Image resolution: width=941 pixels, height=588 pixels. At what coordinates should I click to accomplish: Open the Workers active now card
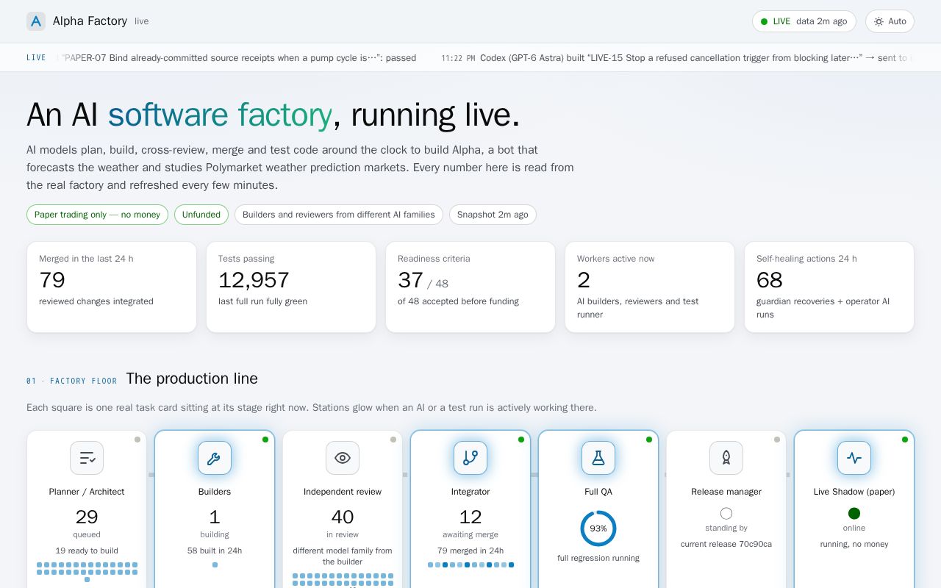650,287
